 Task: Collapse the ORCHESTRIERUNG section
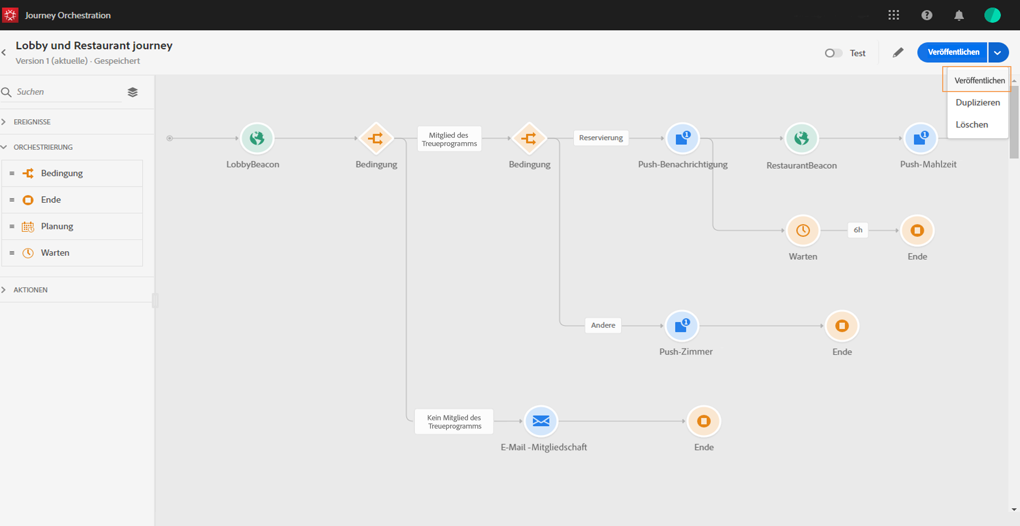pos(43,147)
